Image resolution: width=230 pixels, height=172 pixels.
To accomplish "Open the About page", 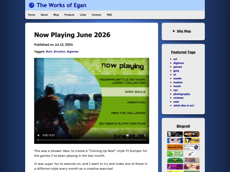I will 44,15.
